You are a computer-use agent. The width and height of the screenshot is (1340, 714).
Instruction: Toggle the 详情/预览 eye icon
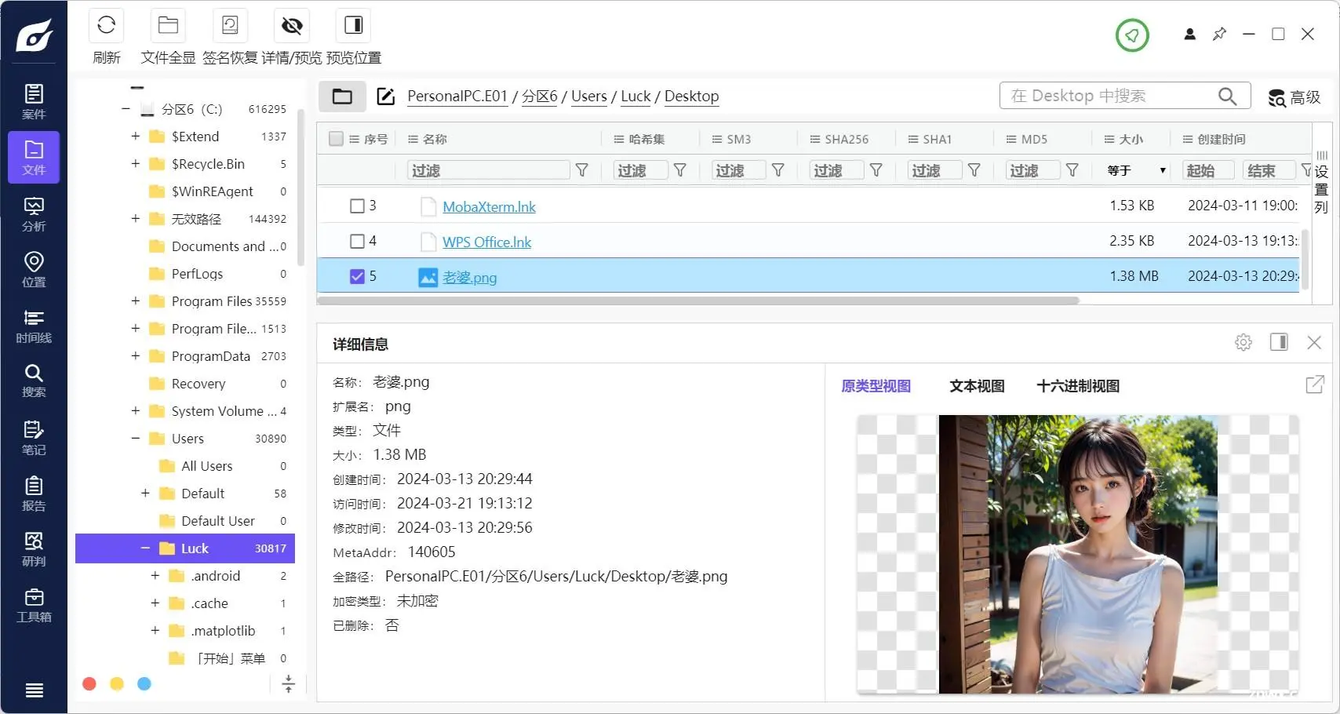(x=292, y=26)
